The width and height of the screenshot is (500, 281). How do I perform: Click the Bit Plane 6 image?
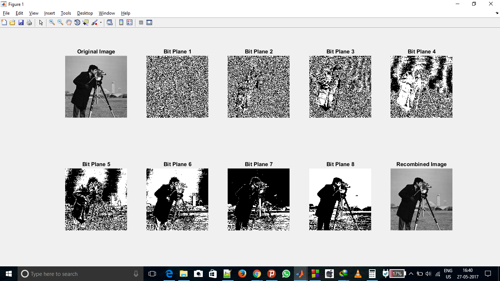(x=178, y=199)
